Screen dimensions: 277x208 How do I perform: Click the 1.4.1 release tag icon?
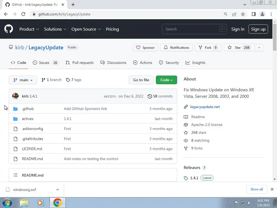186,178
